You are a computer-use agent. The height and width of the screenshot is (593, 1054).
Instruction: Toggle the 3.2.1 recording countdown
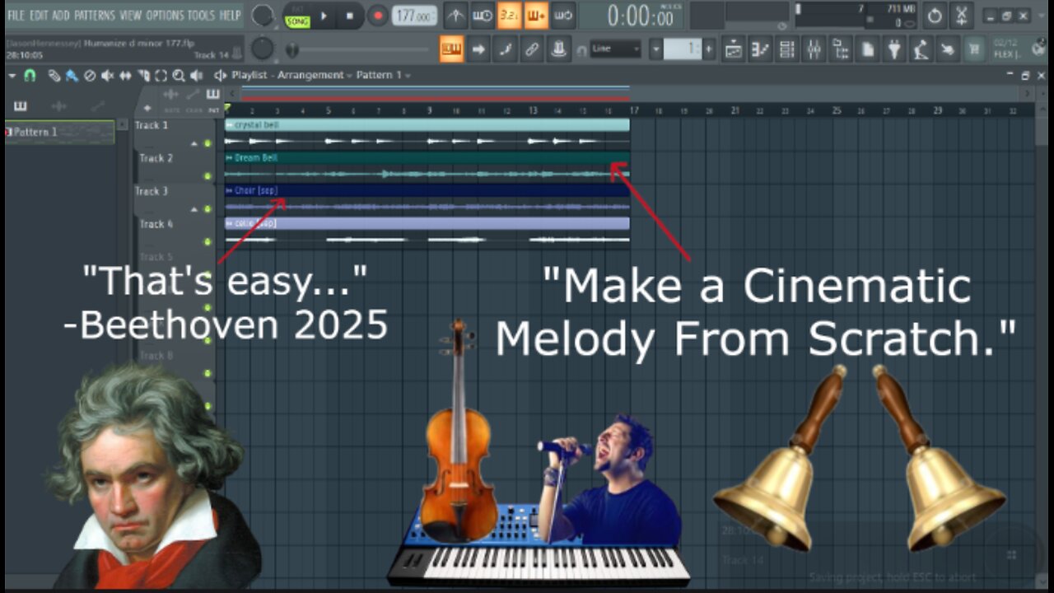coord(509,16)
